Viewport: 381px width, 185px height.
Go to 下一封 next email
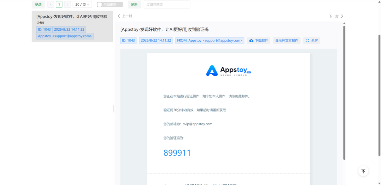336,16
